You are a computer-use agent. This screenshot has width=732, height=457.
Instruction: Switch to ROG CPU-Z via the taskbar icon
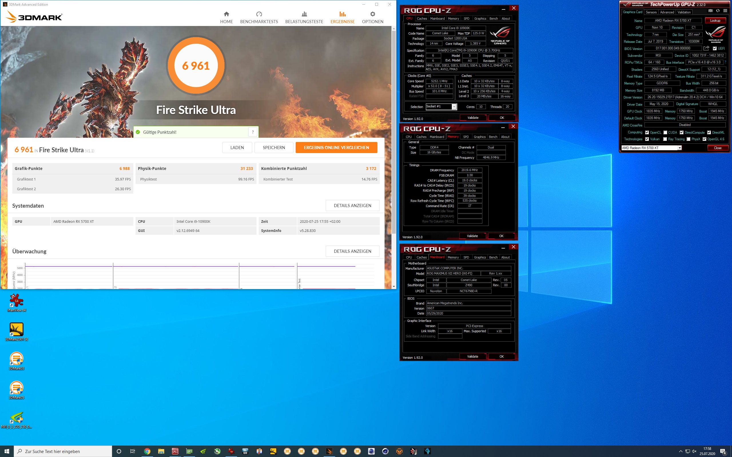click(175, 451)
